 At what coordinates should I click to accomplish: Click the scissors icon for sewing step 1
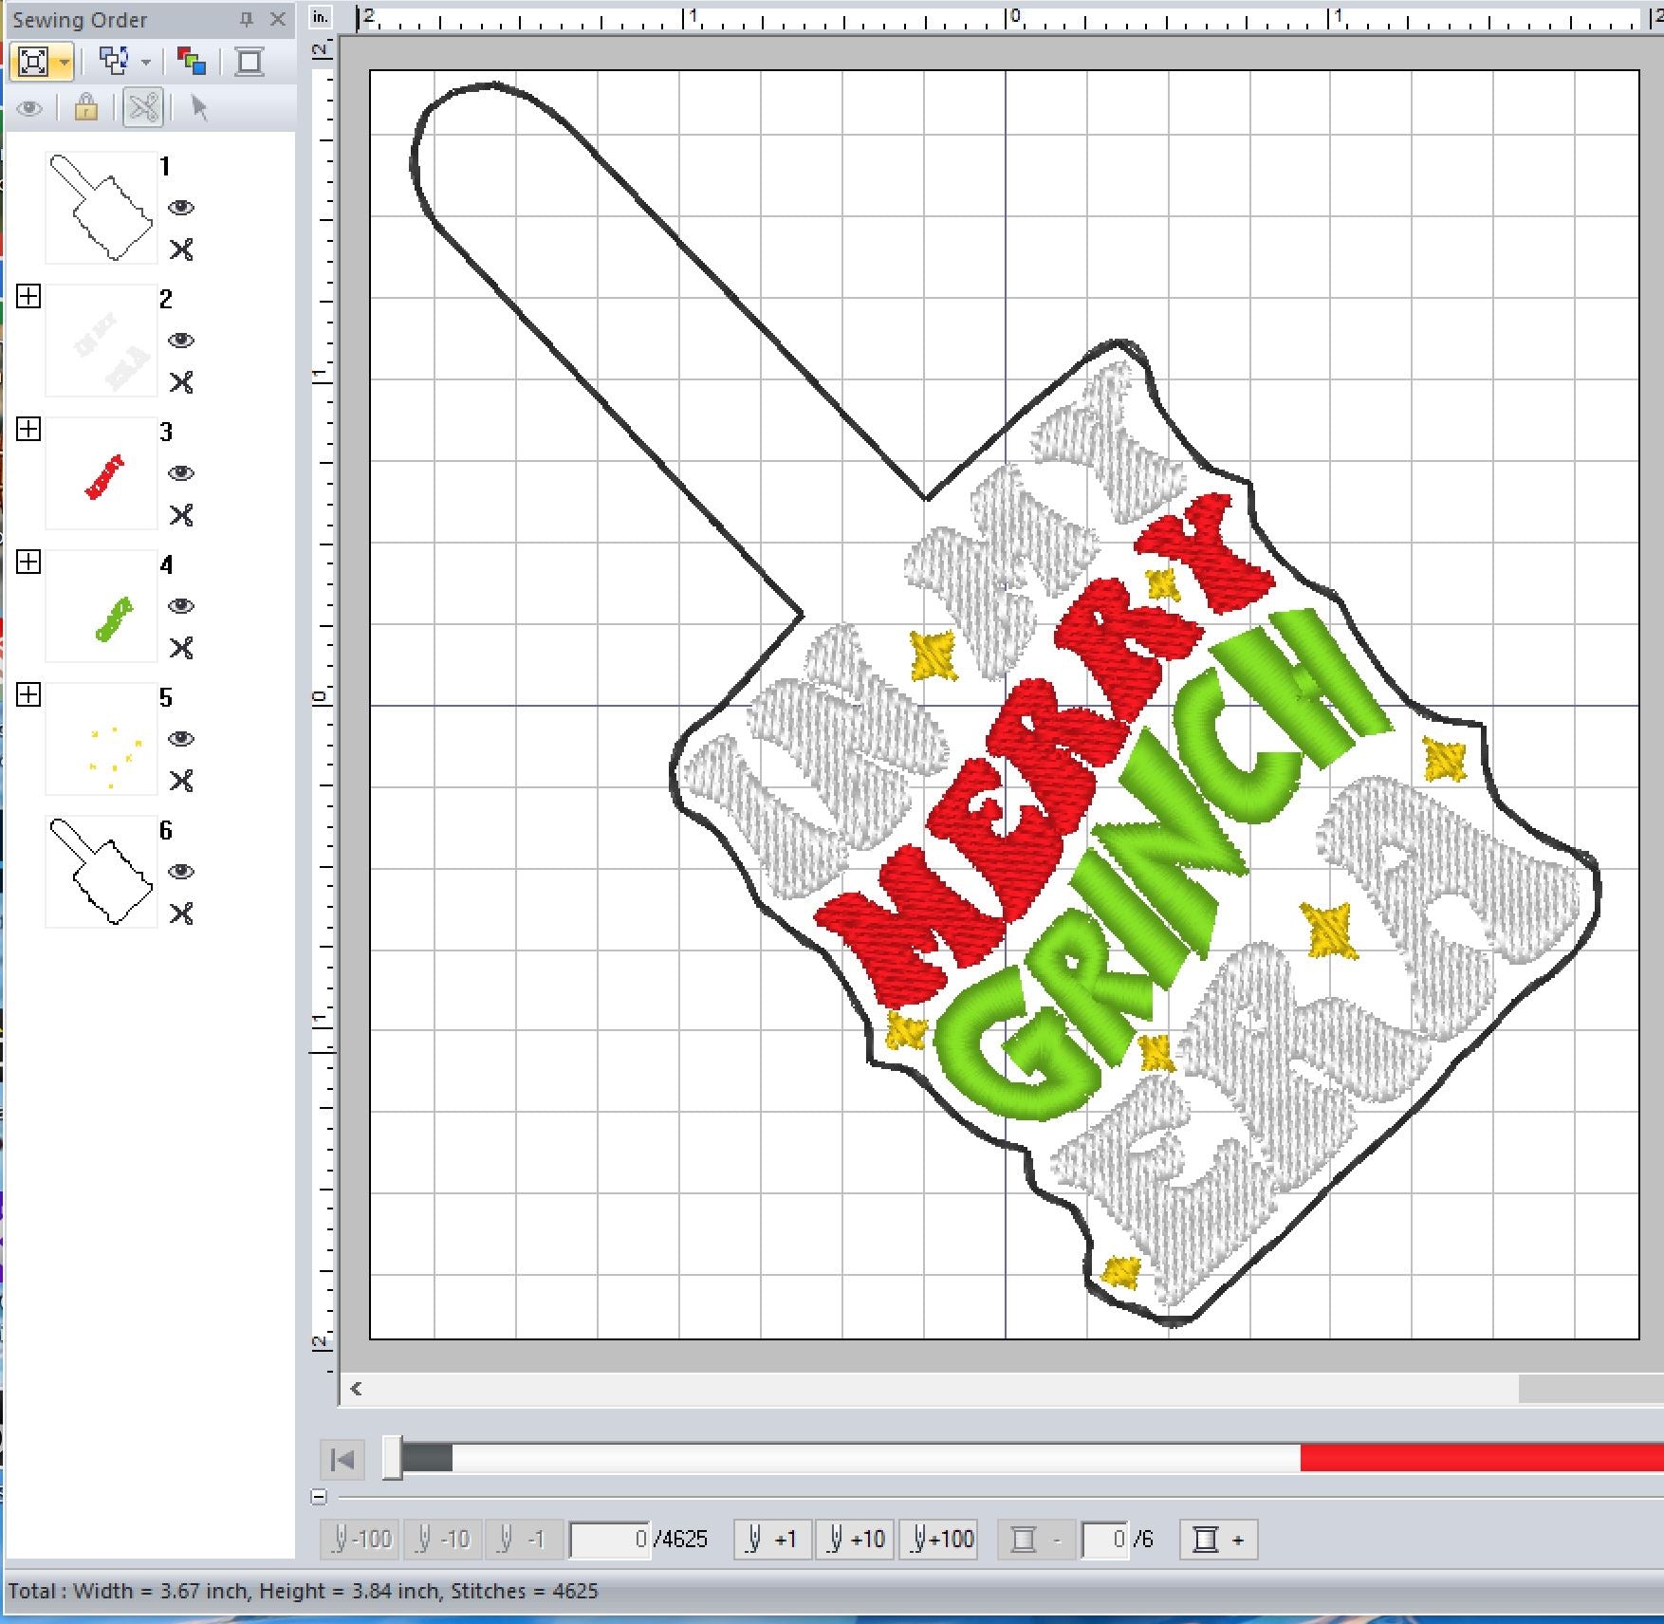pos(181,249)
